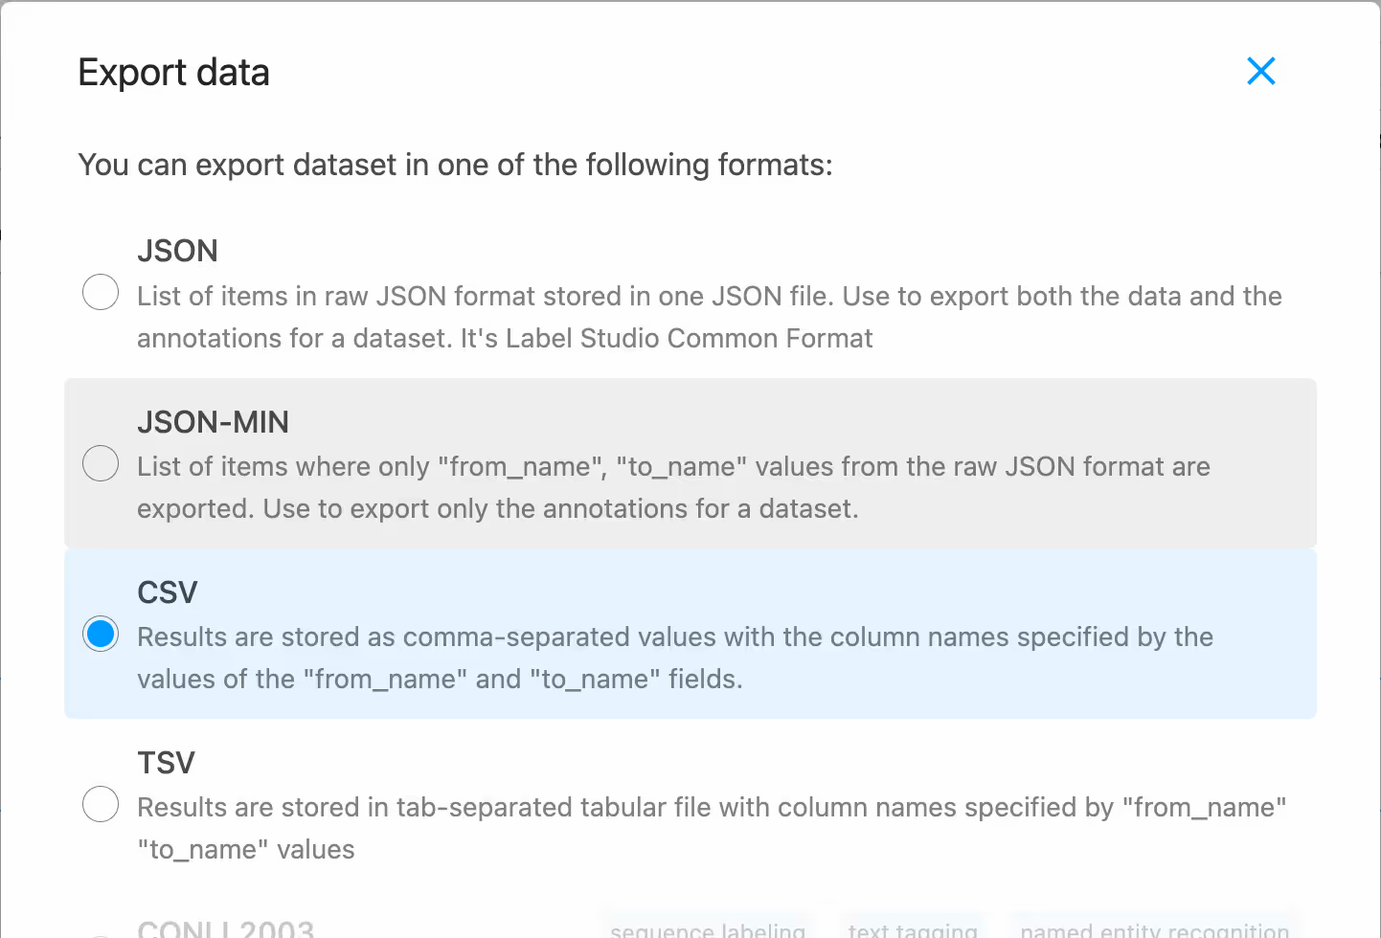Click the CSV format title

coord(168,592)
